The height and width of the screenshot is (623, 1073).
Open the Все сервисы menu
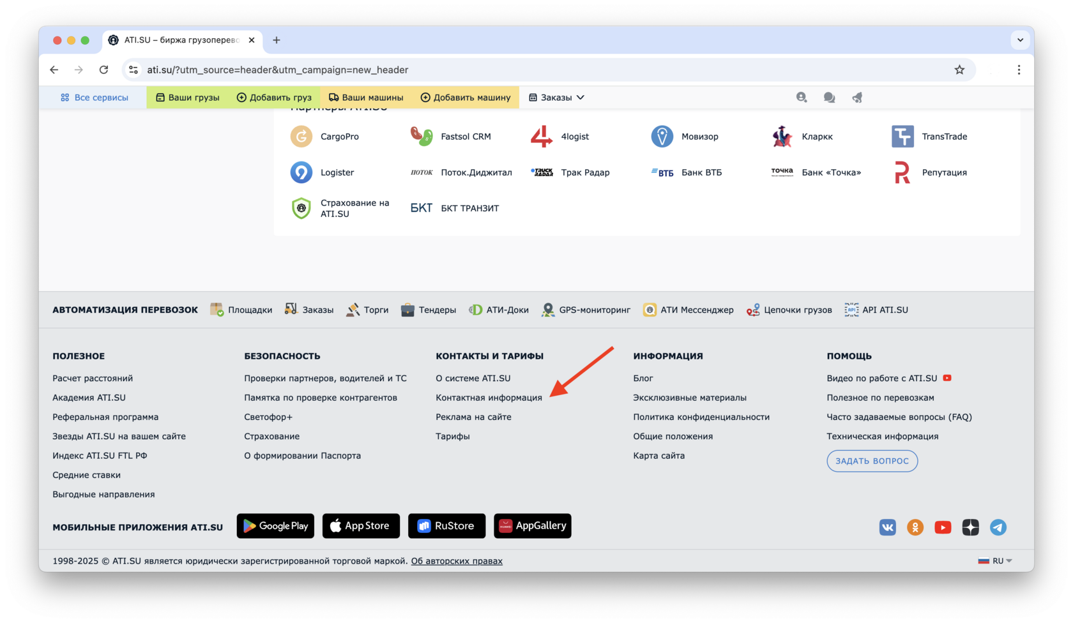pyautogui.click(x=95, y=98)
